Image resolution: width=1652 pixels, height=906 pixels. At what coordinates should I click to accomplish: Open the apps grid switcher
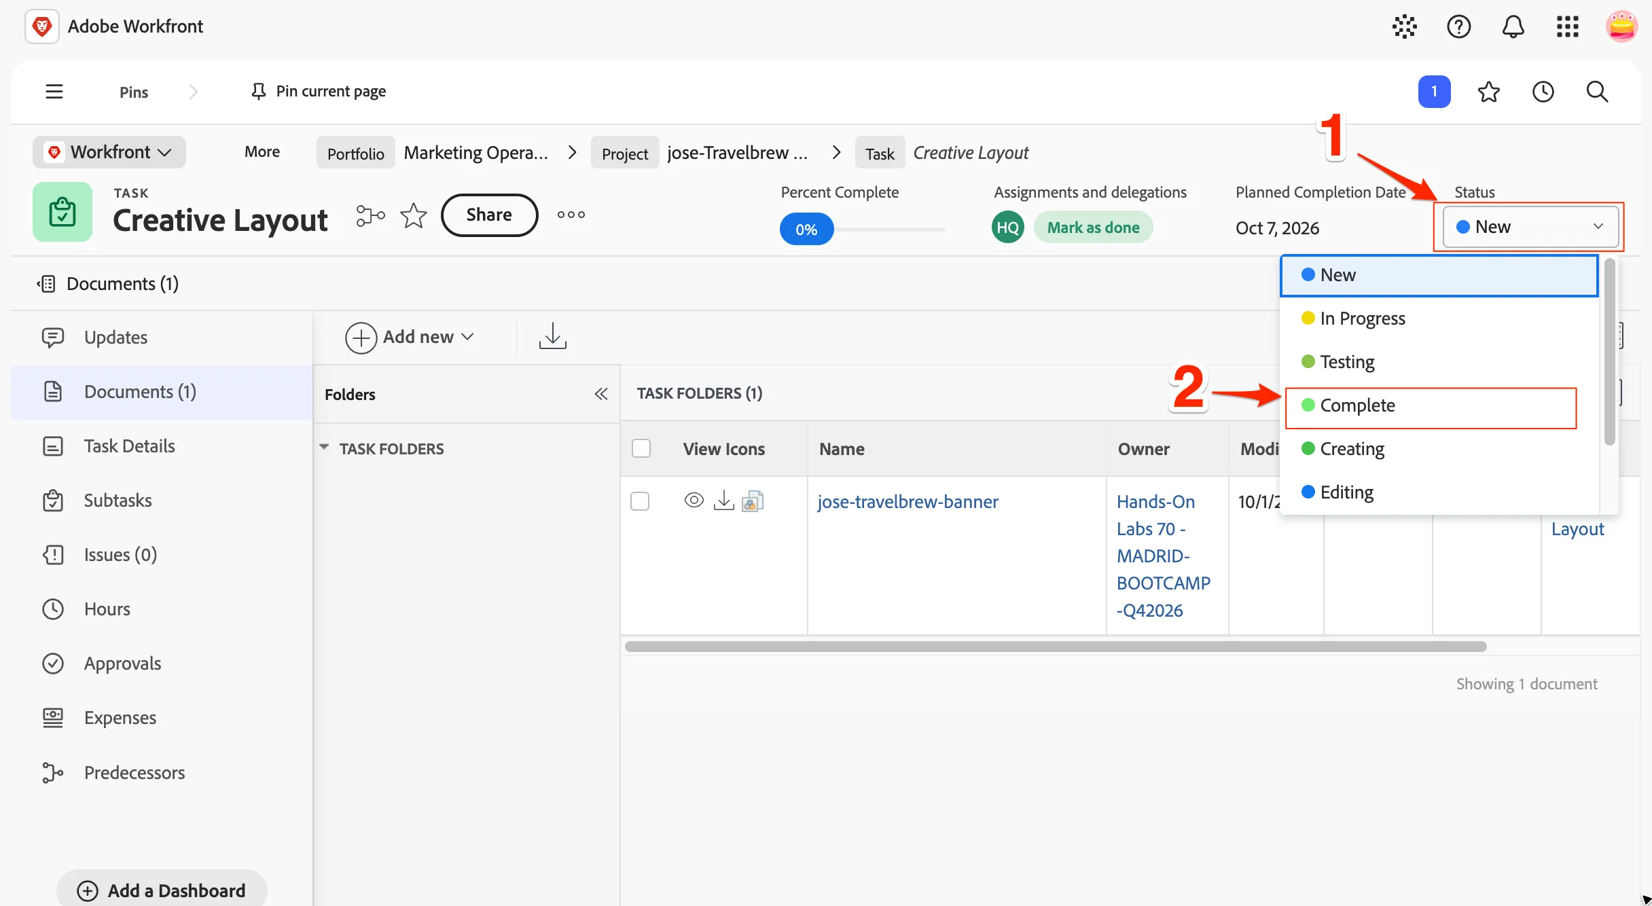point(1567,26)
